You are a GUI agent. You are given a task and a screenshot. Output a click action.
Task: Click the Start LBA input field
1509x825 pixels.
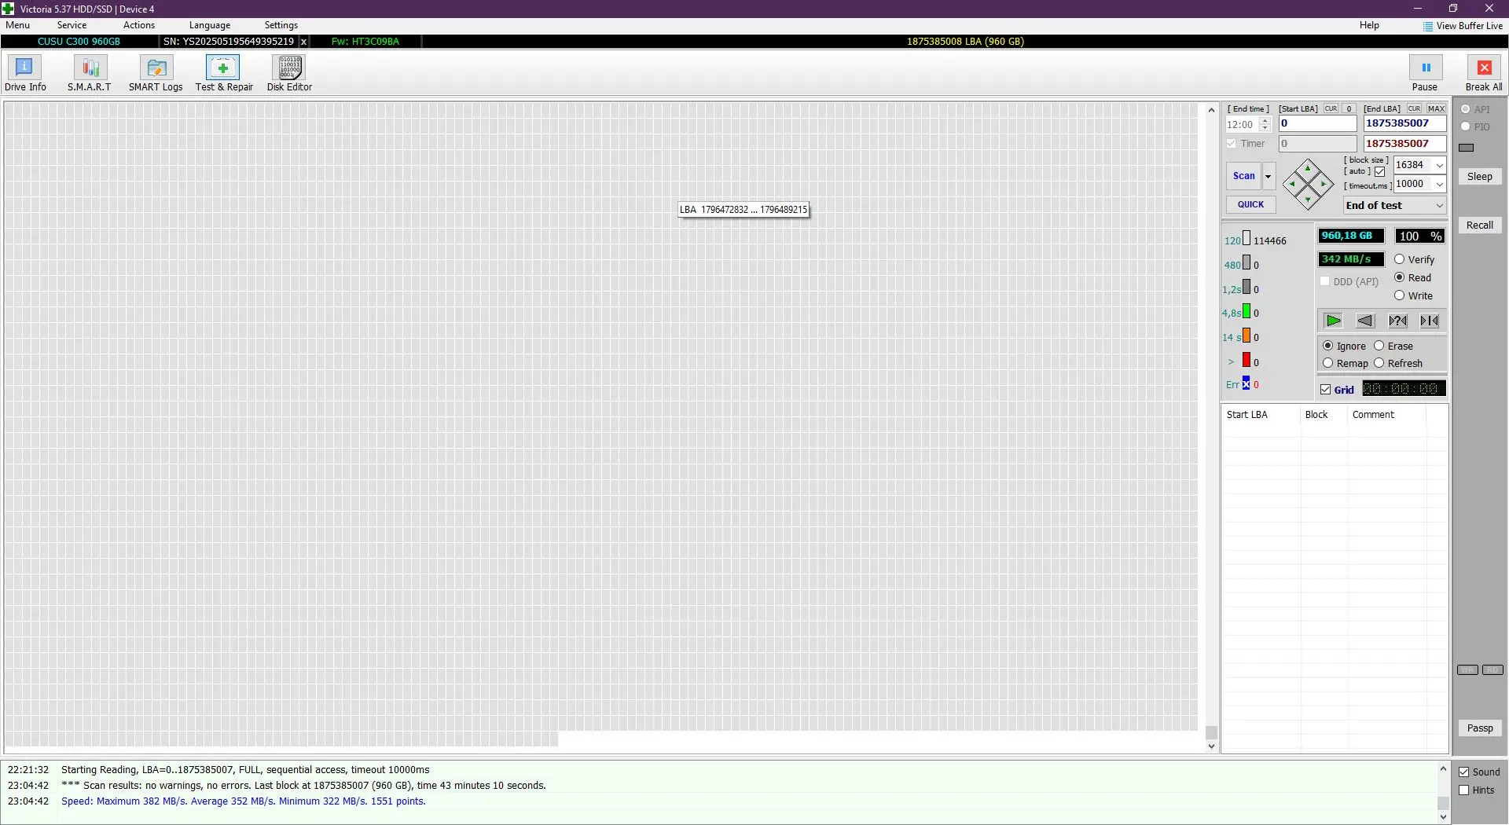(1317, 123)
